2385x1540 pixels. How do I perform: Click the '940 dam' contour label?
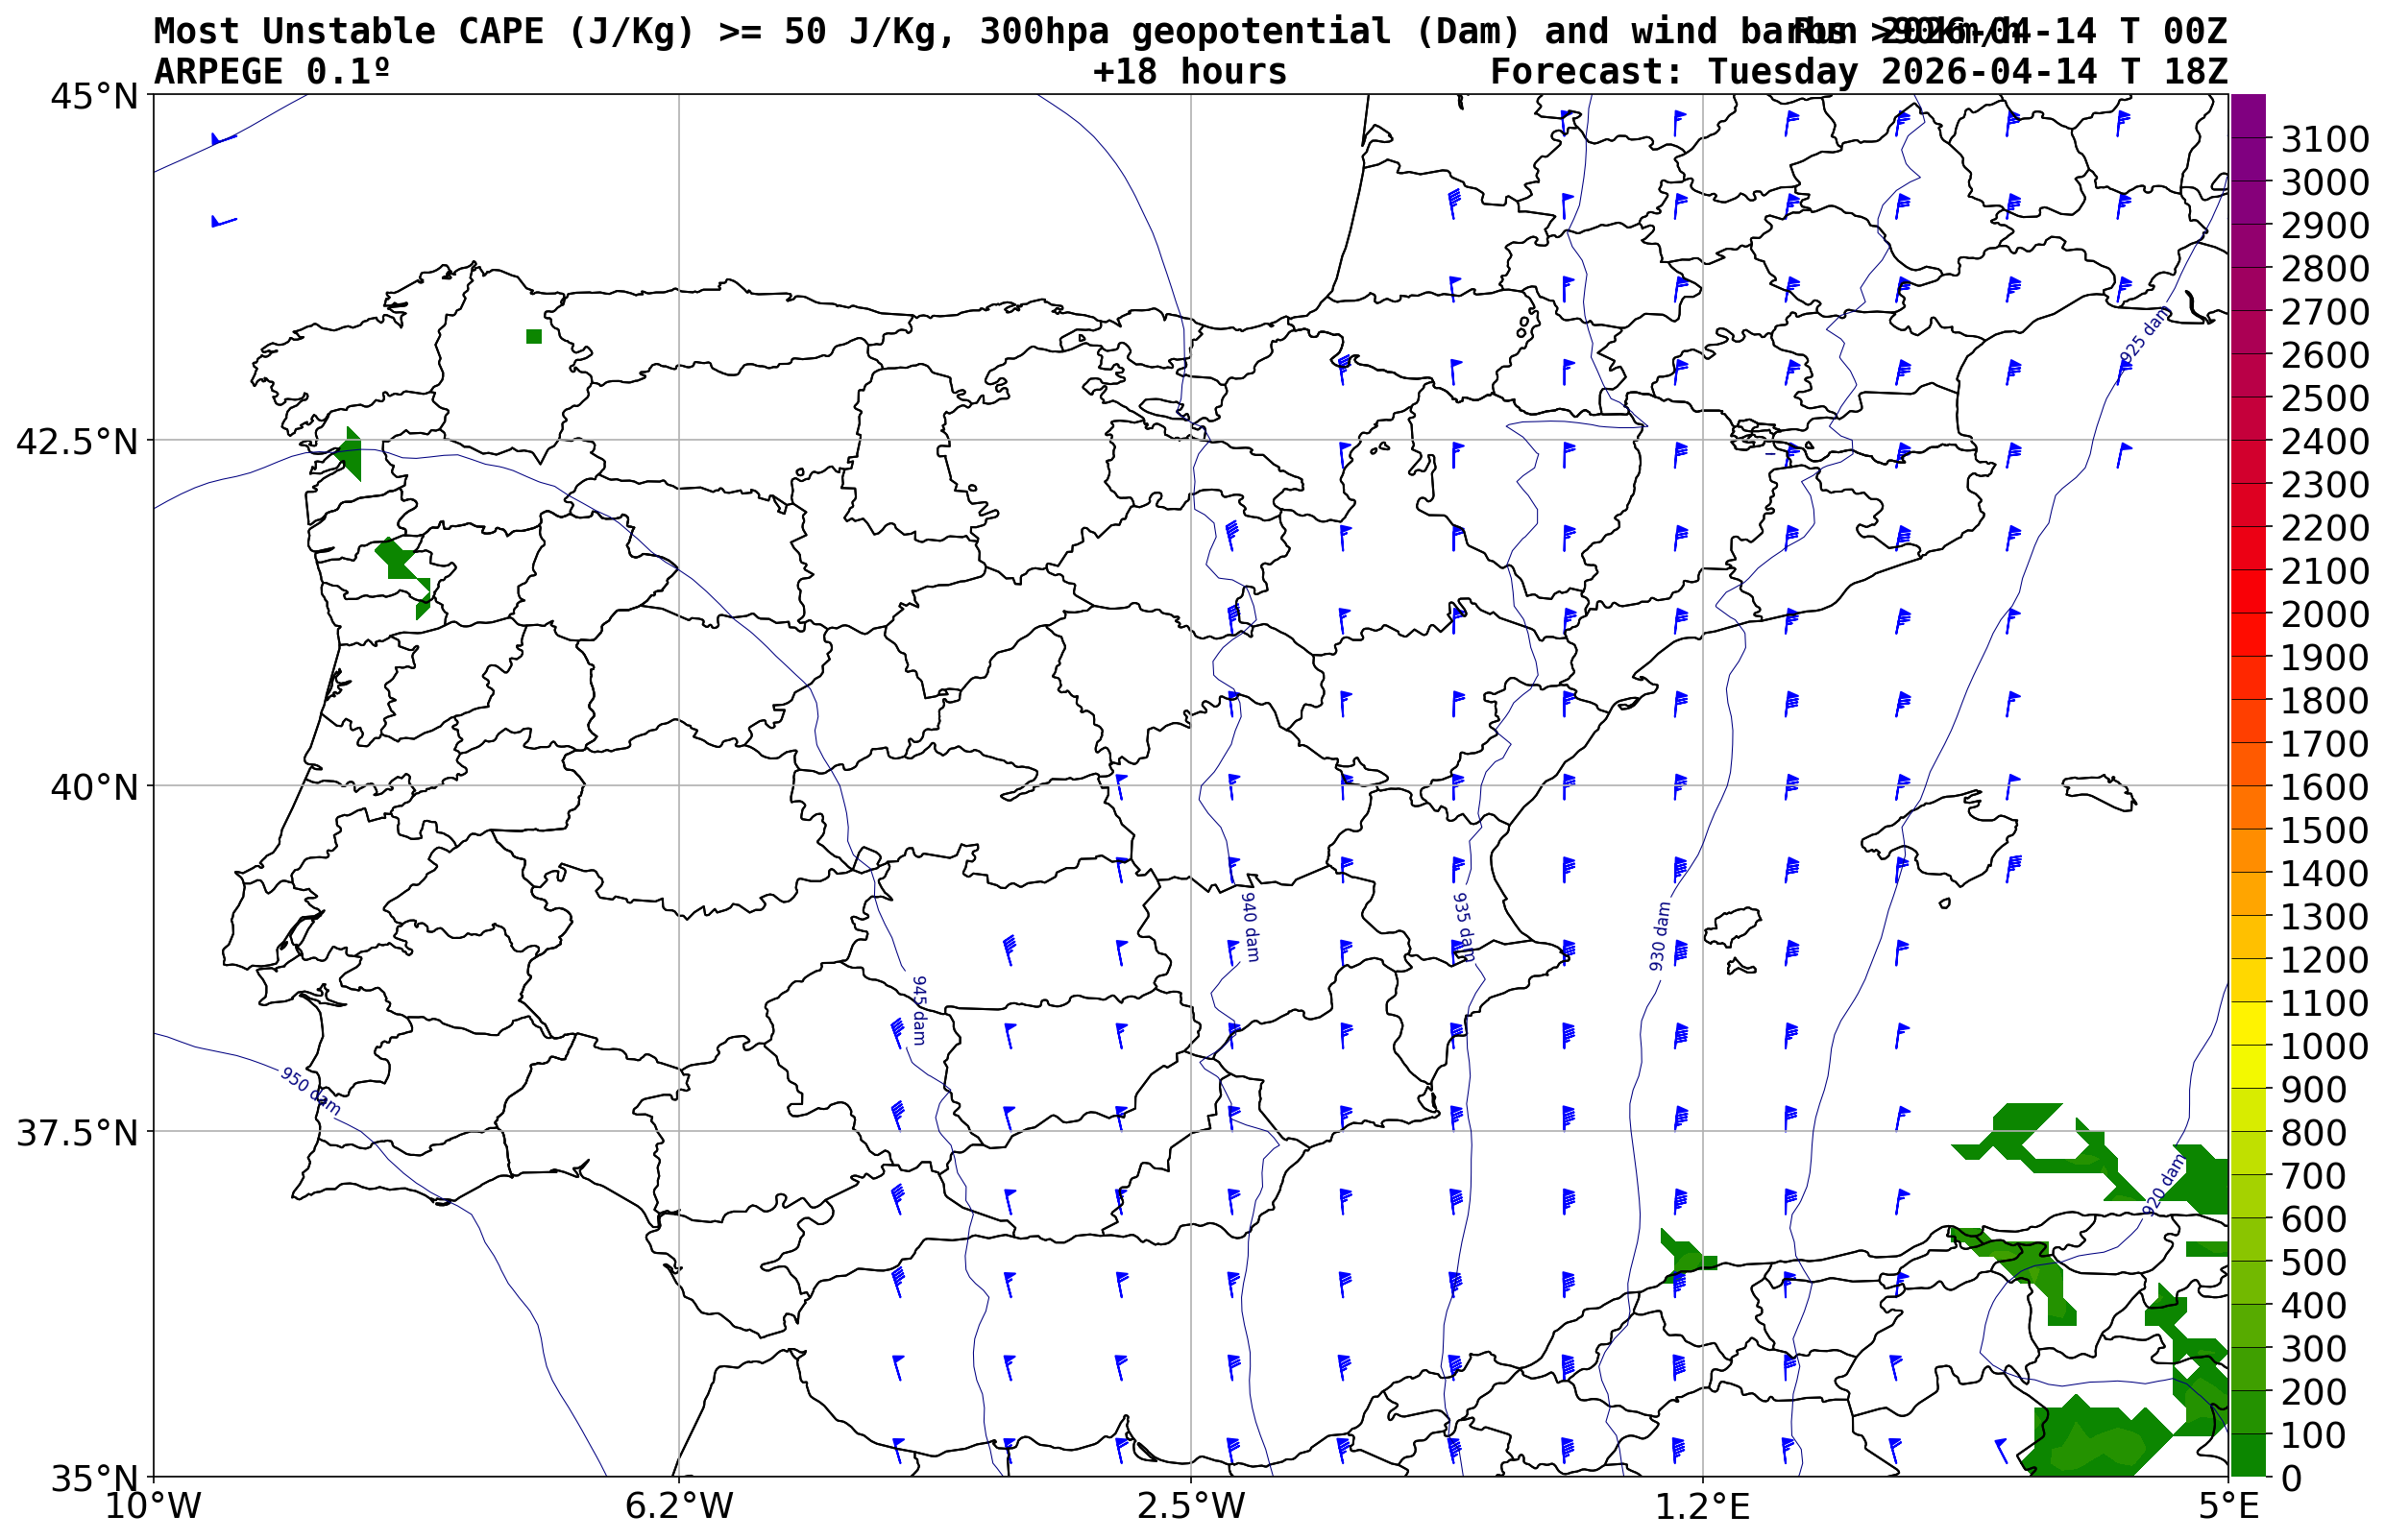[1250, 926]
